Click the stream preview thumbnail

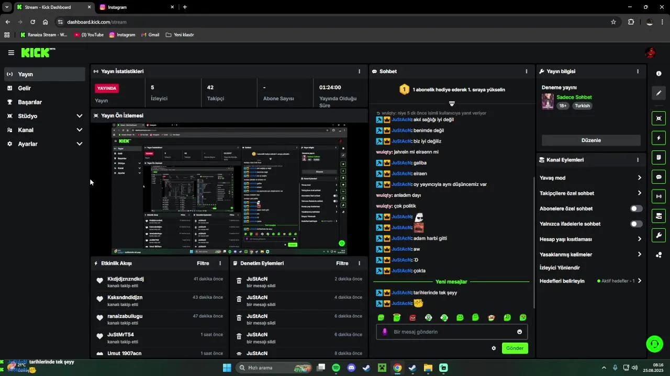tap(229, 189)
